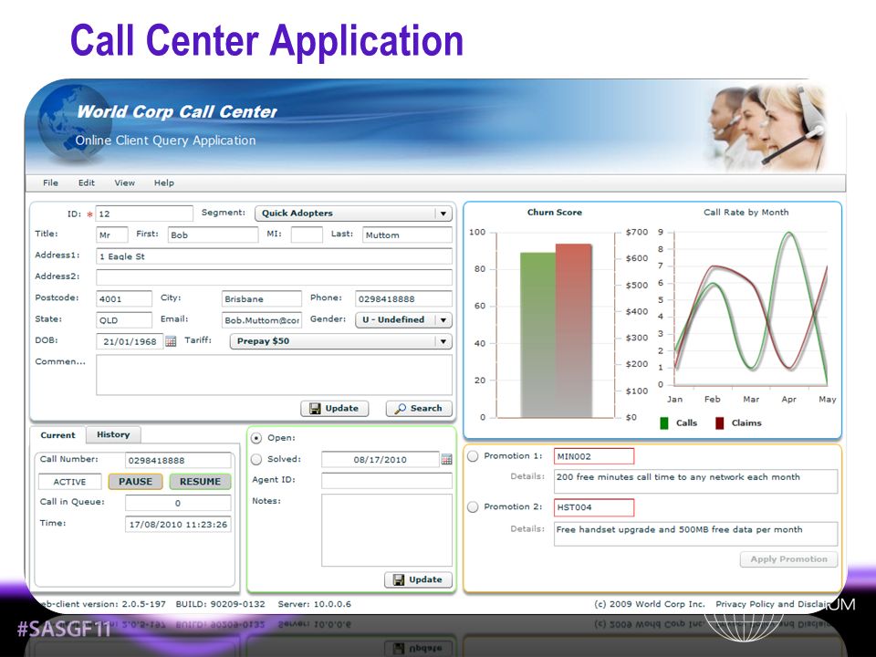Focus the Promotion 2 code field HST004
Viewport: 876px width, 657px height.
click(594, 507)
